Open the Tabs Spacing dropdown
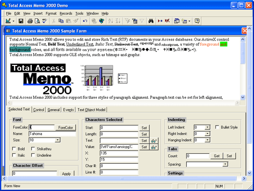254x191 pixels. [x=225, y=164]
